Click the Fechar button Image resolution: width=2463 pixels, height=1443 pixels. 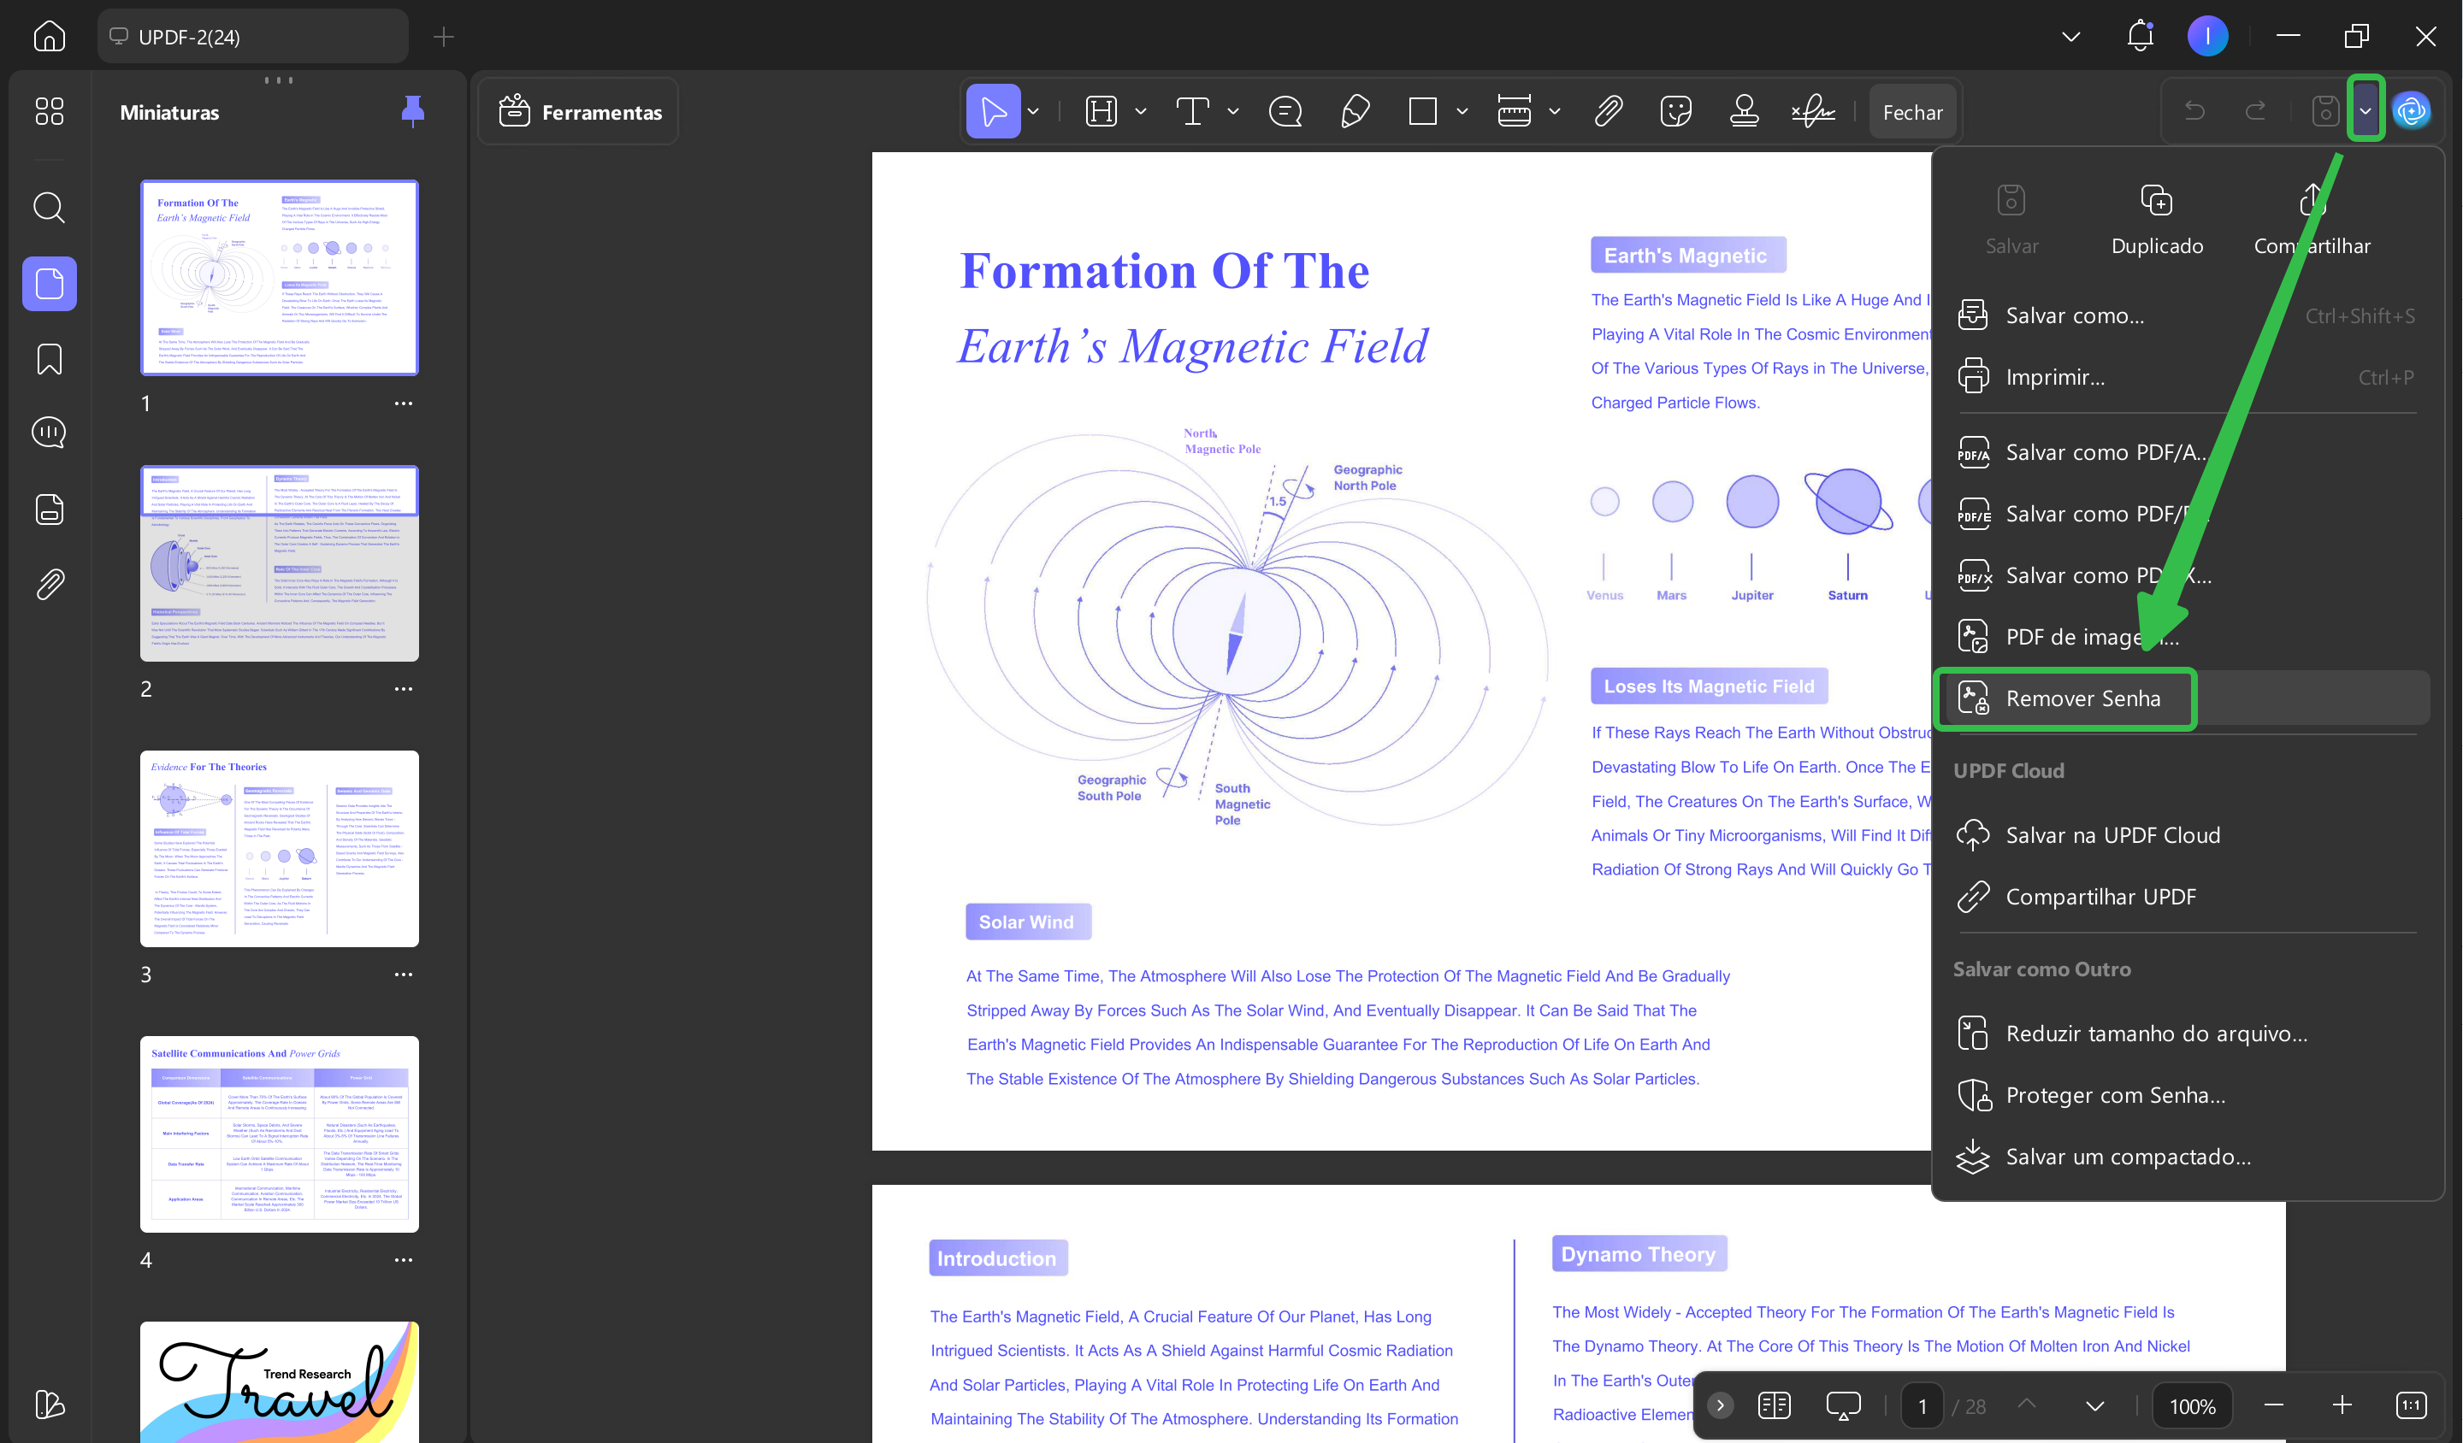(1911, 112)
